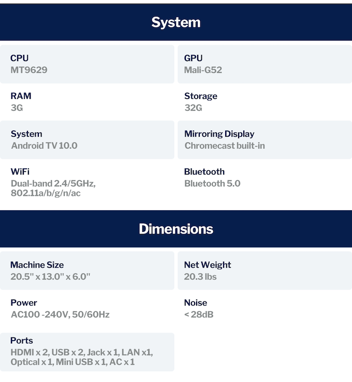352x382 pixels.
Task: Click the < 28dB noise value
Action: tap(199, 315)
